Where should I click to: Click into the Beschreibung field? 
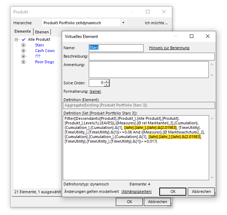click(x=151, y=56)
